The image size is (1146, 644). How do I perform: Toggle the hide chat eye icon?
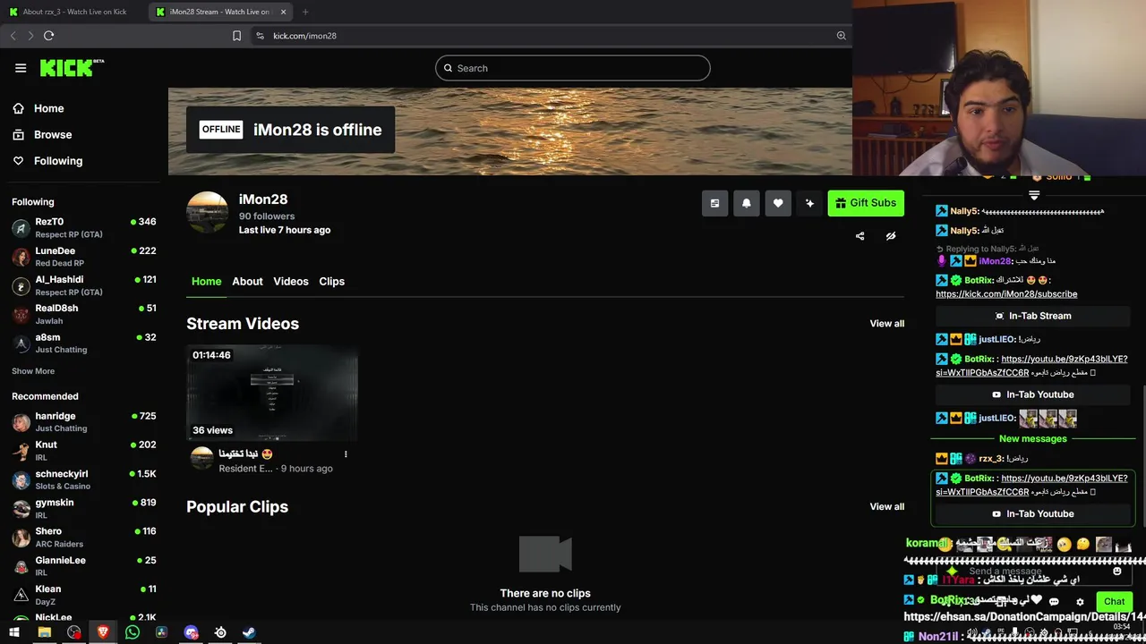pyautogui.click(x=891, y=236)
